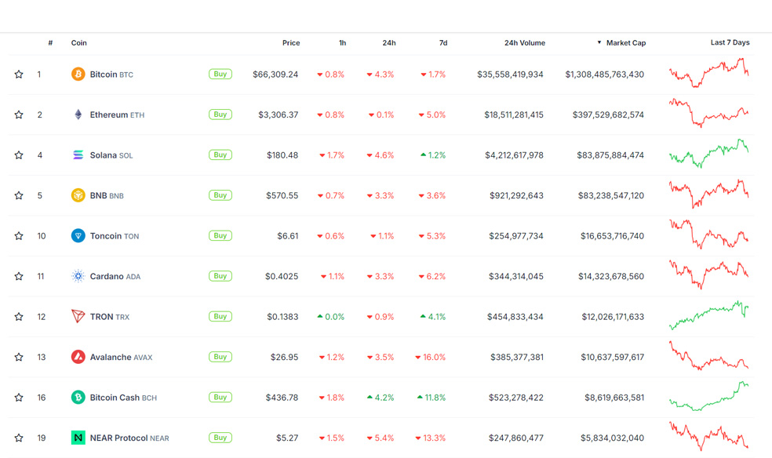
Task: Open the TRON green sparkline chart
Action: 709,314
